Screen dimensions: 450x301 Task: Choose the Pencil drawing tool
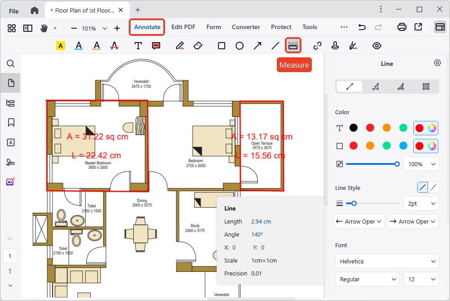coord(180,46)
